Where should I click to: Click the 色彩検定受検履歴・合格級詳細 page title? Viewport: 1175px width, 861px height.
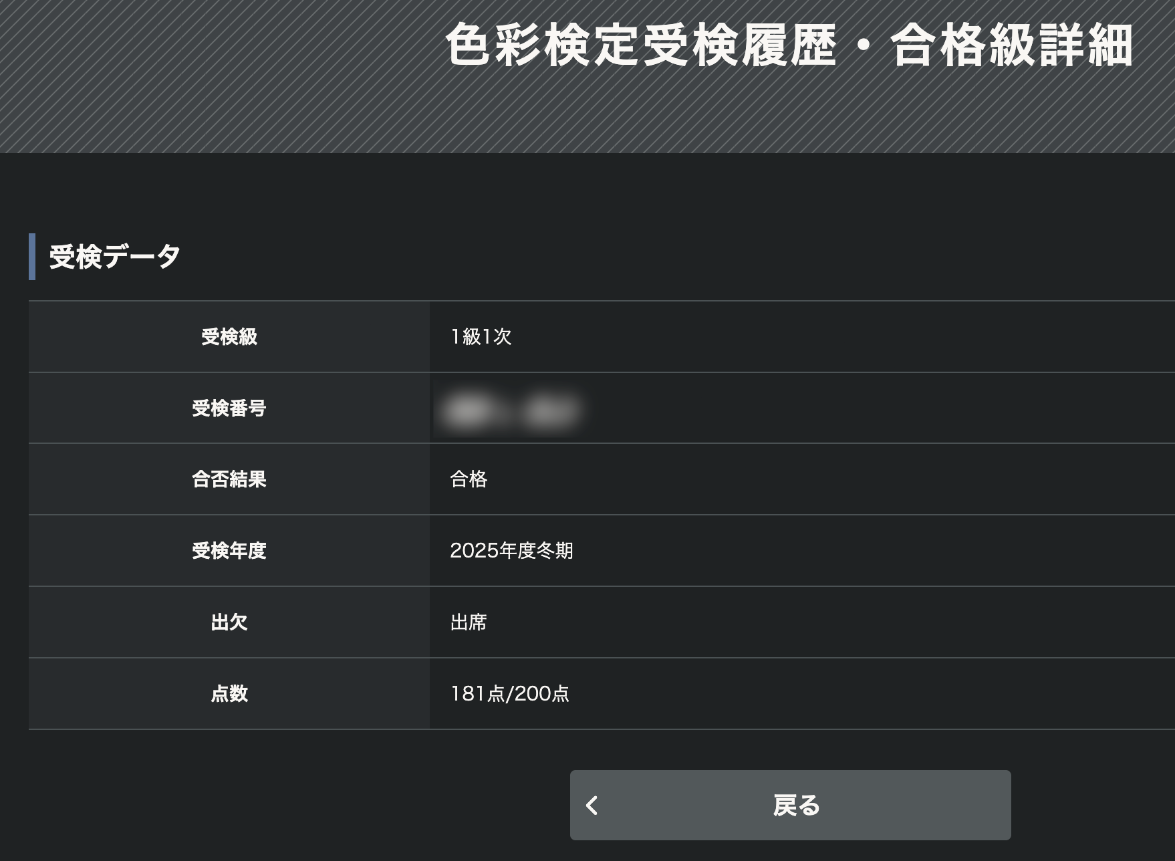tap(789, 45)
